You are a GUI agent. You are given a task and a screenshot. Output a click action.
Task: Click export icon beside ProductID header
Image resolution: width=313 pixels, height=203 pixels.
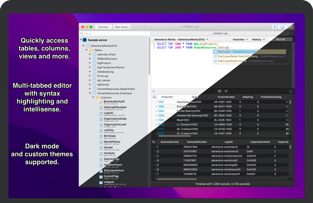coord(154,97)
